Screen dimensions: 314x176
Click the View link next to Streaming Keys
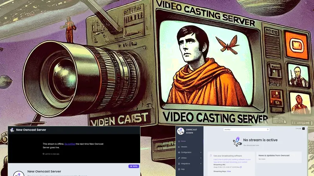(x=229, y=171)
